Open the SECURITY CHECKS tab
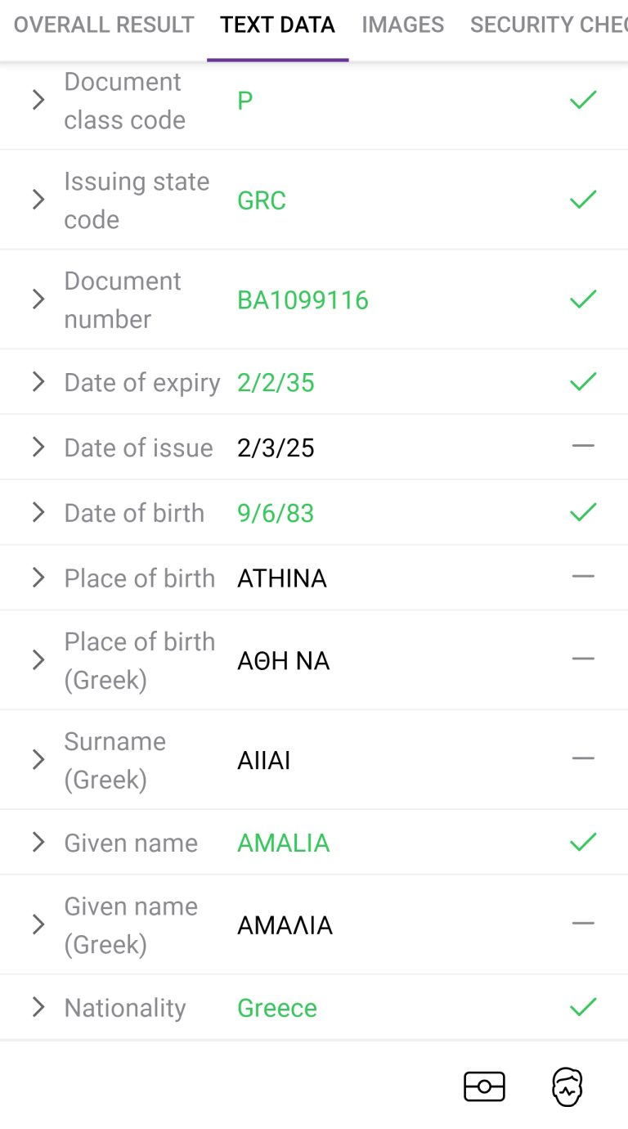Screen dimensions: 628x1129 point(549,25)
